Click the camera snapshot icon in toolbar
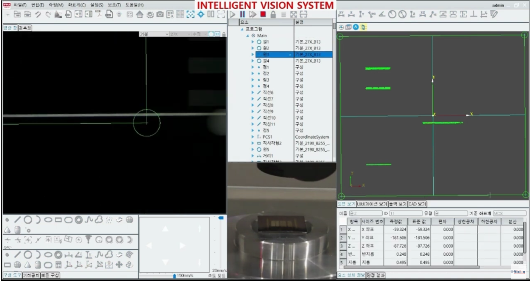The height and width of the screenshot is (281, 530). [x=160, y=14]
